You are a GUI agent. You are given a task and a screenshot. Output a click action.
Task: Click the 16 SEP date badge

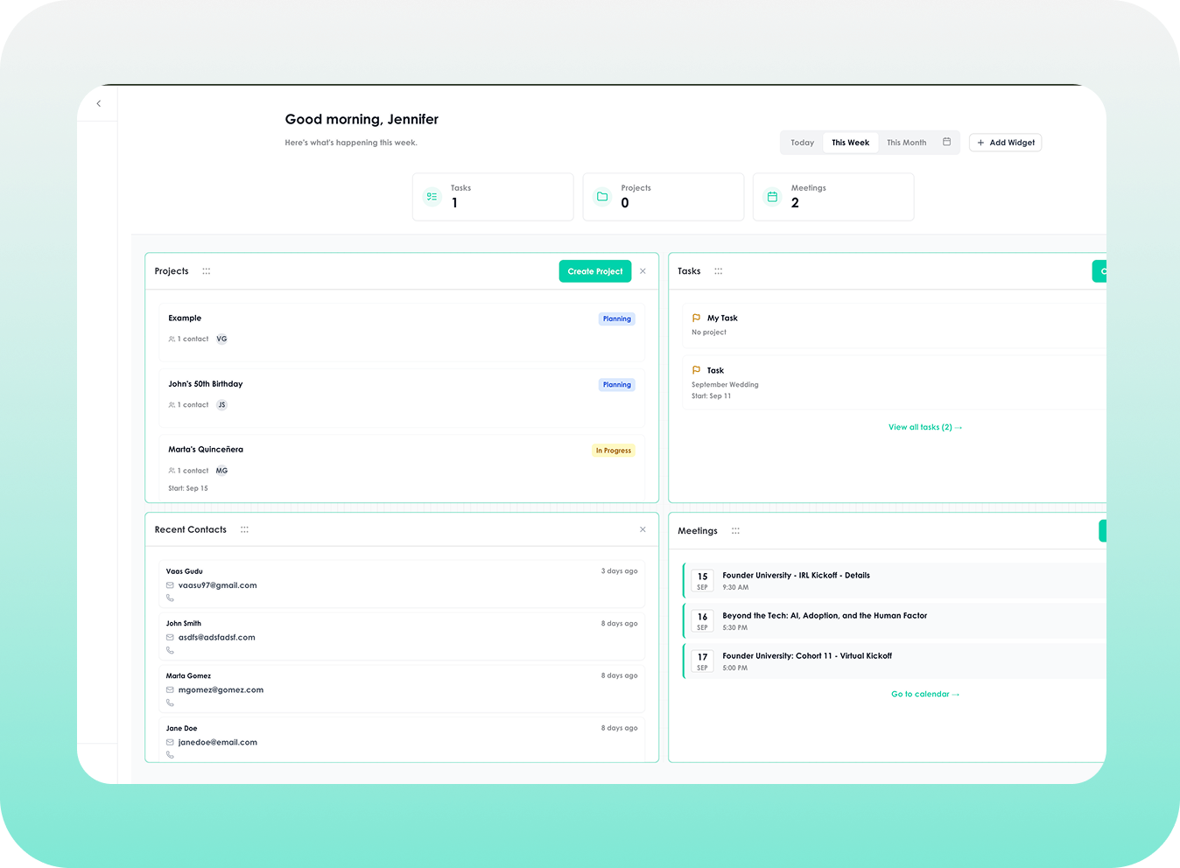coord(702,621)
